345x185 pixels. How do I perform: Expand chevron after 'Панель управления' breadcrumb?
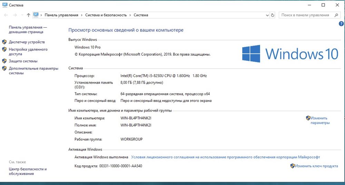(82, 15)
